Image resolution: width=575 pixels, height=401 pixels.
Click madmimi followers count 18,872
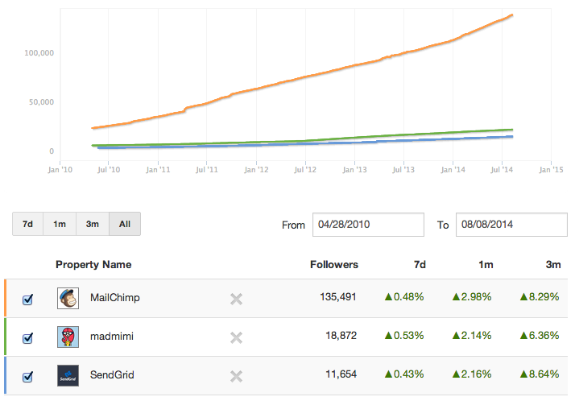[341, 336]
